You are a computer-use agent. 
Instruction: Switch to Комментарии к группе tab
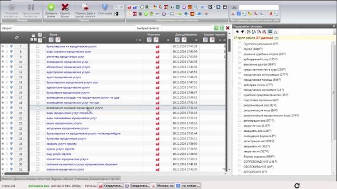tap(105, 178)
